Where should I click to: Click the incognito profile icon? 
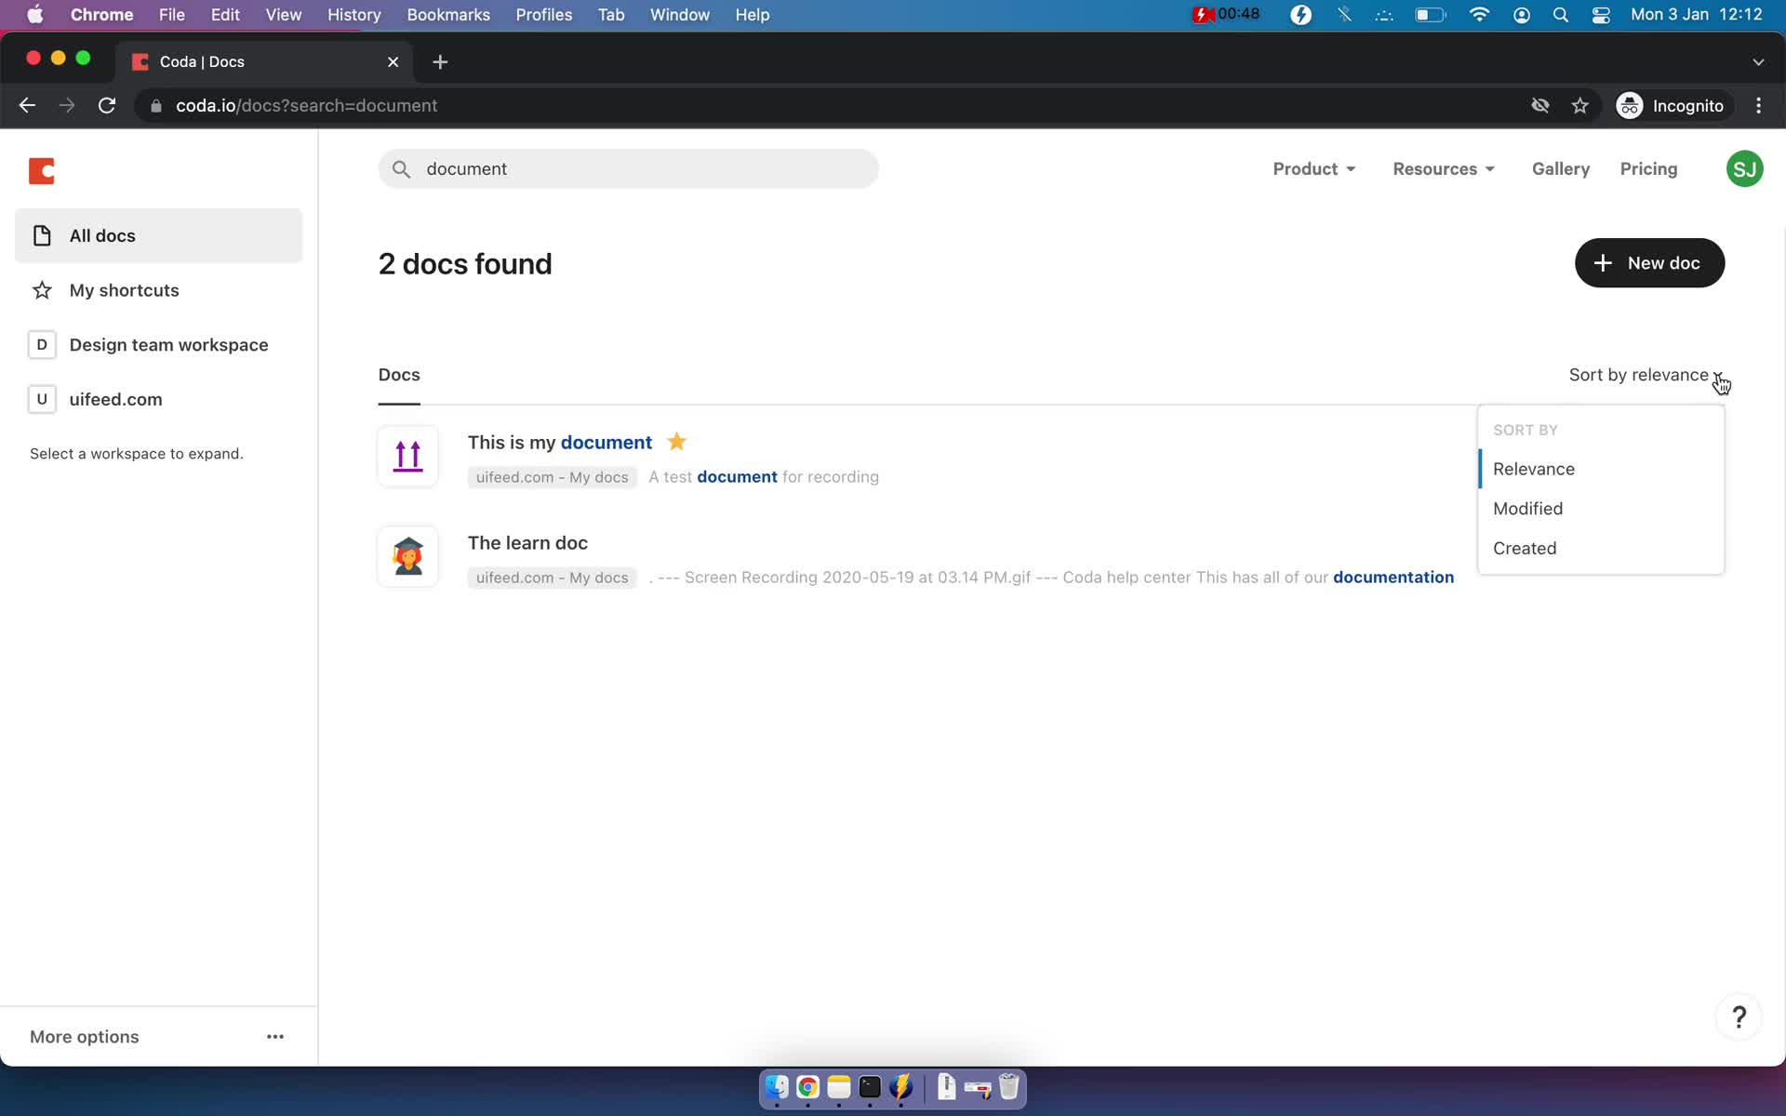[1628, 105]
